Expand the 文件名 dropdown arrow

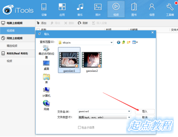129,111
